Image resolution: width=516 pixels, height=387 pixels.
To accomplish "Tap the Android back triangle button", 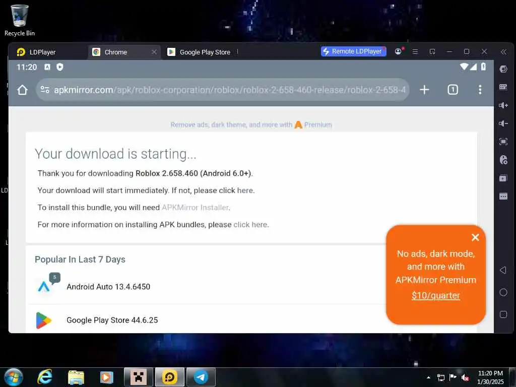I will pyautogui.click(x=503, y=270).
